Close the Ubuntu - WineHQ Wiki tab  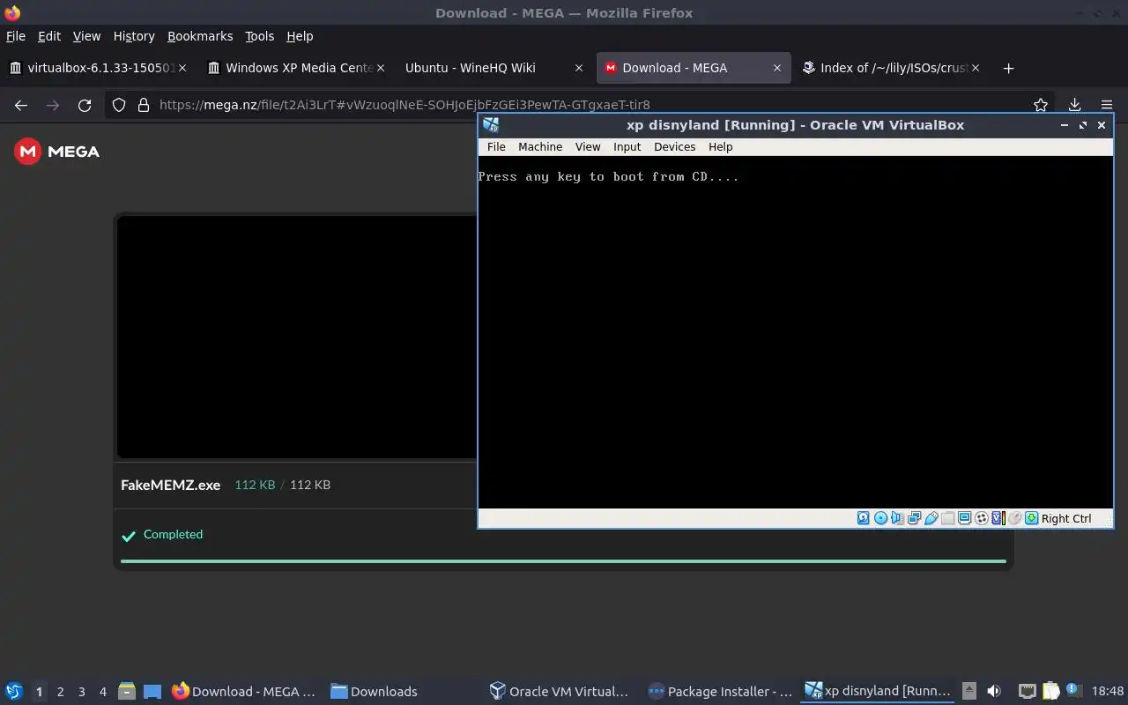[578, 68]
